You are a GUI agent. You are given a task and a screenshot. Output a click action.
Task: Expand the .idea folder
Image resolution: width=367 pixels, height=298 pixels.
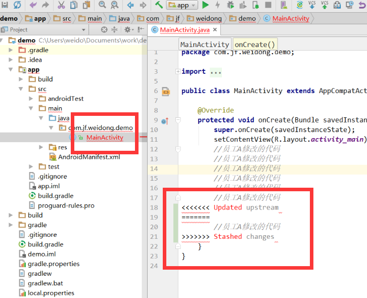pyautogui.click(x=11, y=60)
